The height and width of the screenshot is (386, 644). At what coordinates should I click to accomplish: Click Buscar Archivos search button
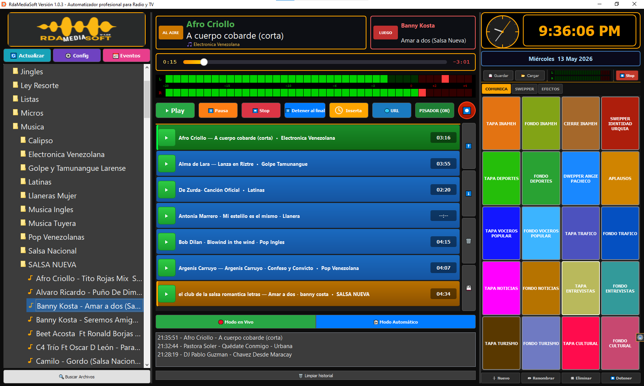(77, 376)
